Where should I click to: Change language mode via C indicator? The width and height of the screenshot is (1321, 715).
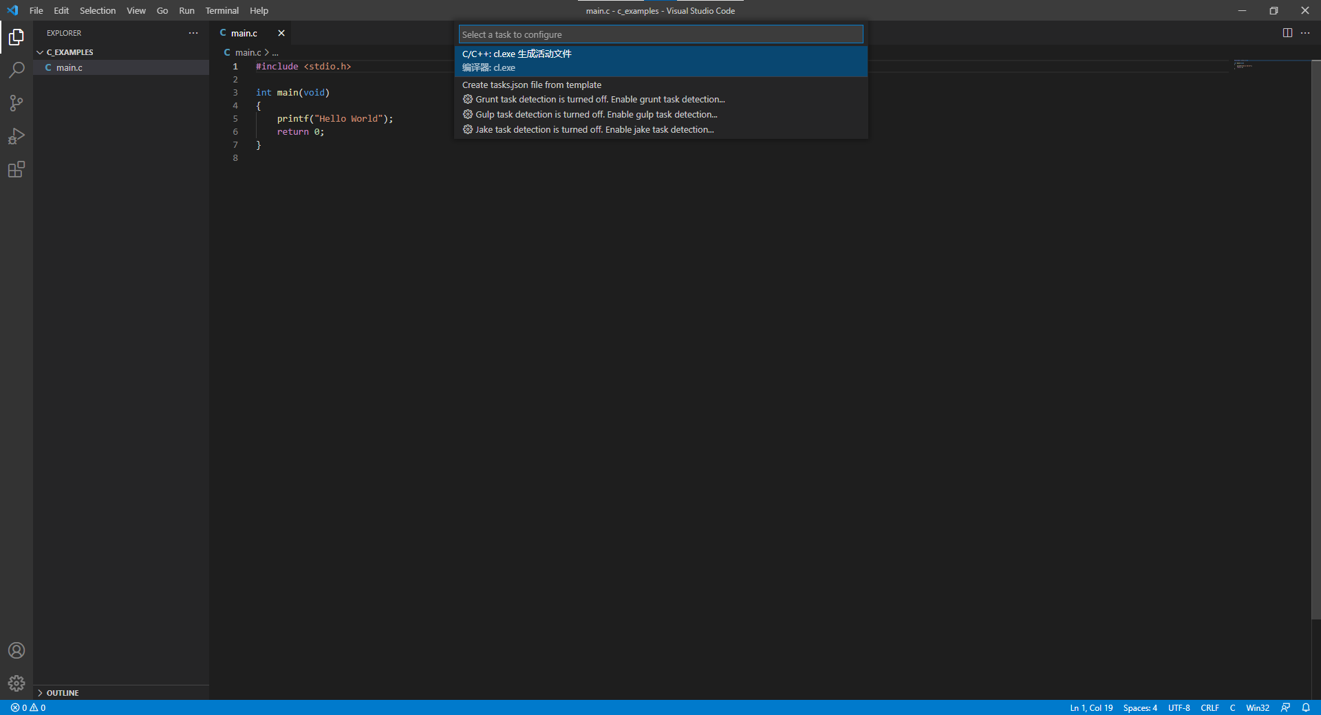[1232, 707]
